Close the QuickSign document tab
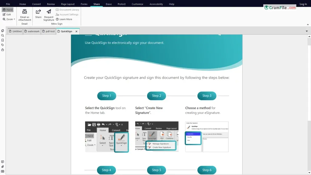Image resolution: width=311 pixels, height=175 pixels. click(x=76, y=31)
